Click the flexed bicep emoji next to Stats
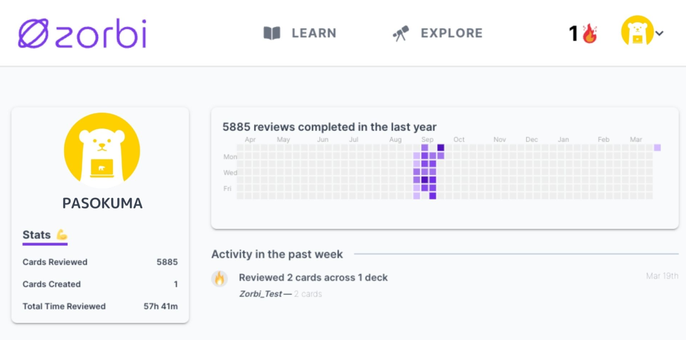 click(x=62, y=235)
